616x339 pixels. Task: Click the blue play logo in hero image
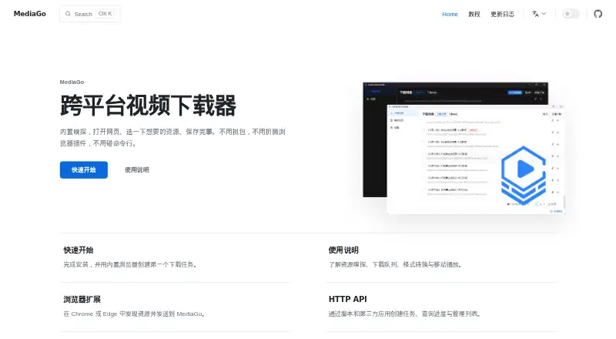tap(524, 174)
